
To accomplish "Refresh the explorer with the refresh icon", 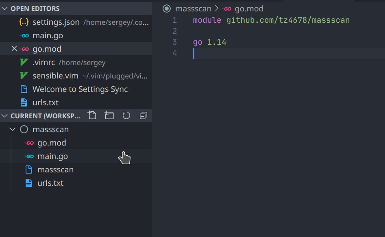I will (126, 115).
